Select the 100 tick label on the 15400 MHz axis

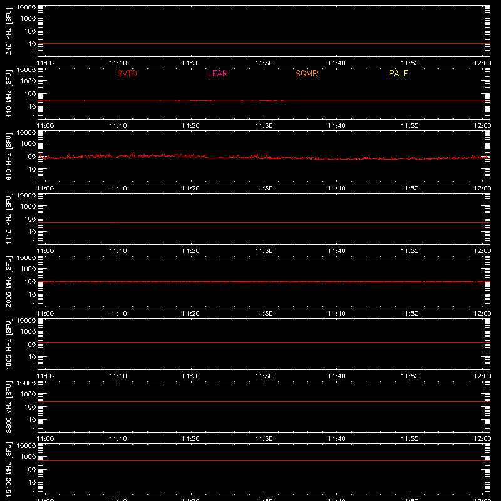coord(30,469)
